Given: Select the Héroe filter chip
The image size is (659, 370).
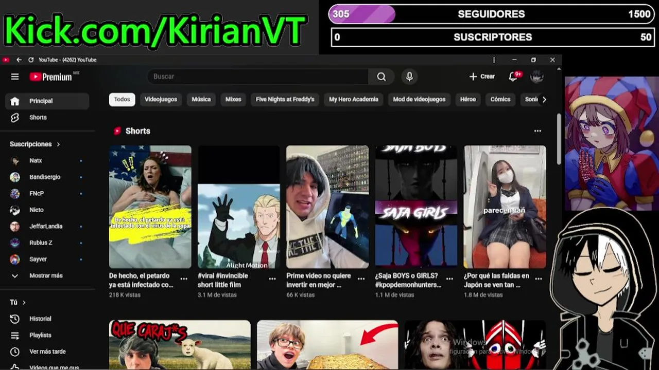Looking at the screenshot, I should click(468, 99).
